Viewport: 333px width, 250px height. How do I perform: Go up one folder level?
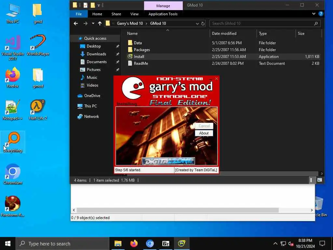[x=100, y=23]
